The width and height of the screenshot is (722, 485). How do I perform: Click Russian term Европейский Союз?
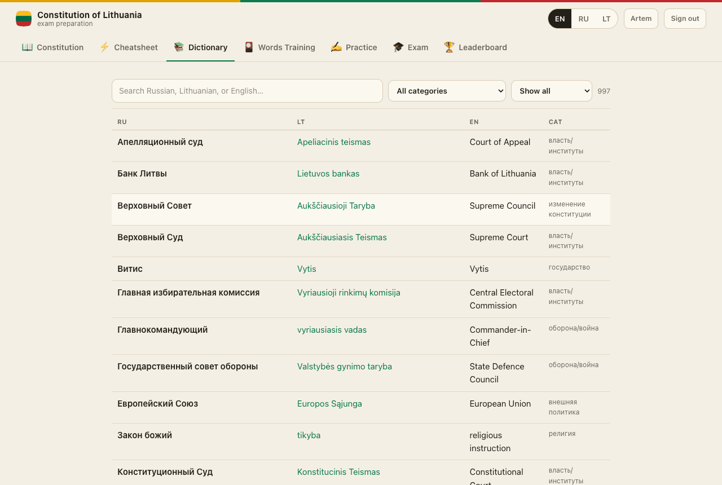158,404
